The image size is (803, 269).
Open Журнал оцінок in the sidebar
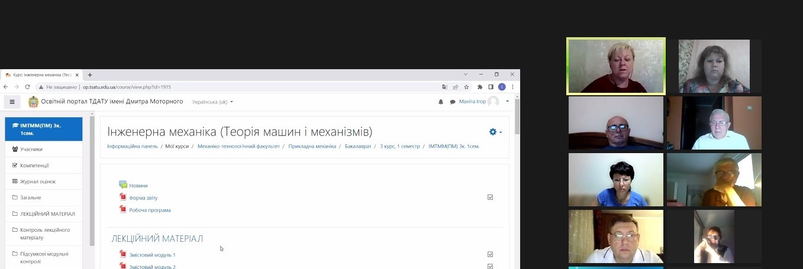click(44, 182)
